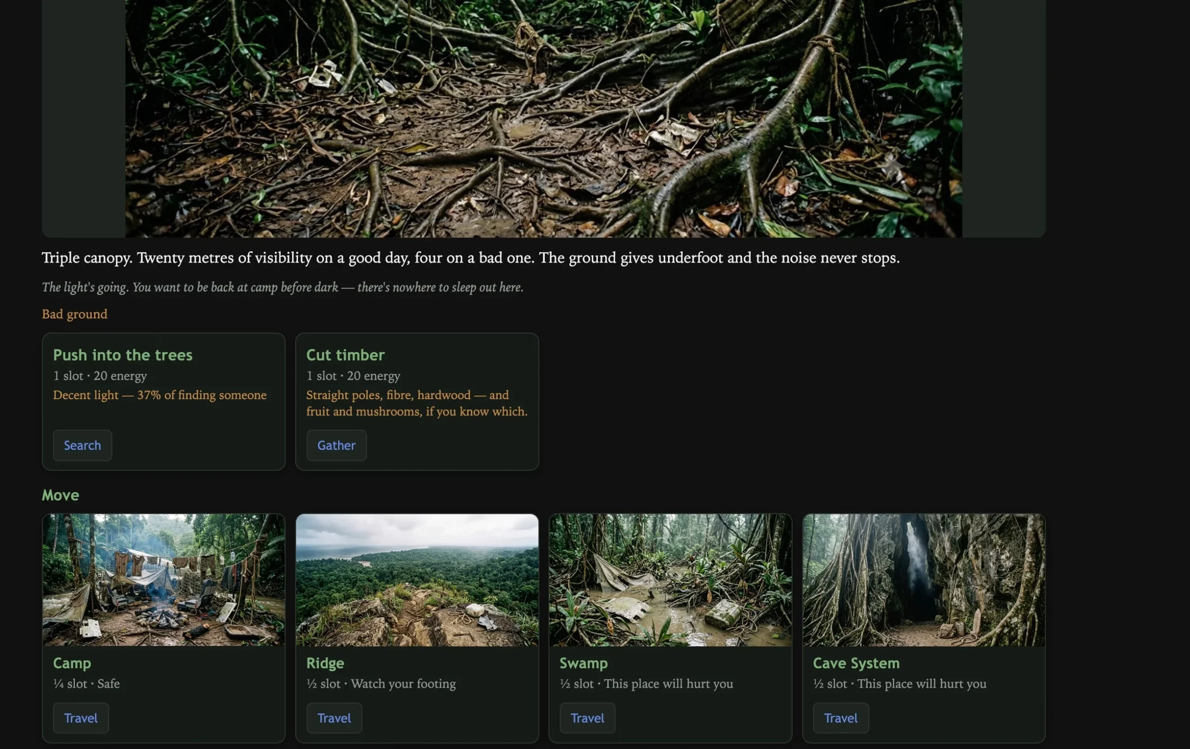Click the 'Ridge' title text

tap(325, 663)
